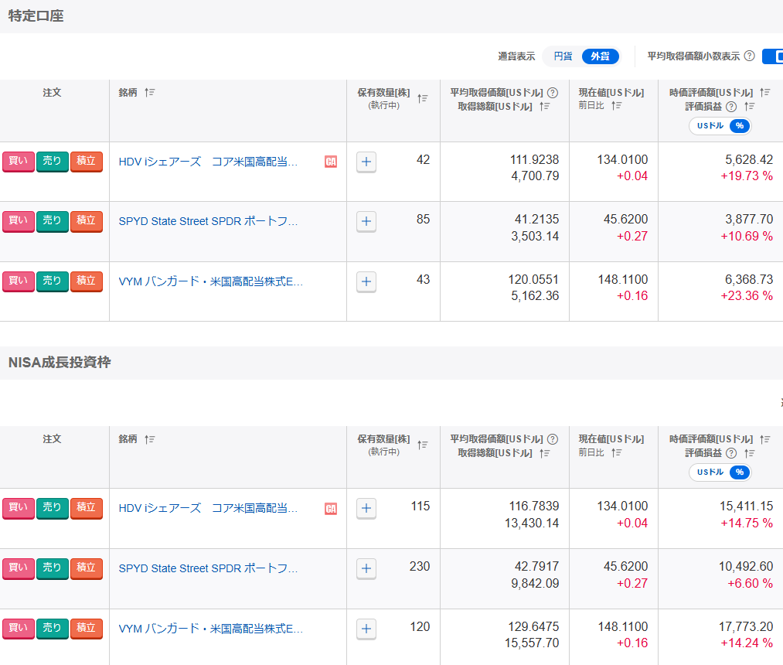Open the VYM バンガード link in 特定口座

click(210, 281)
